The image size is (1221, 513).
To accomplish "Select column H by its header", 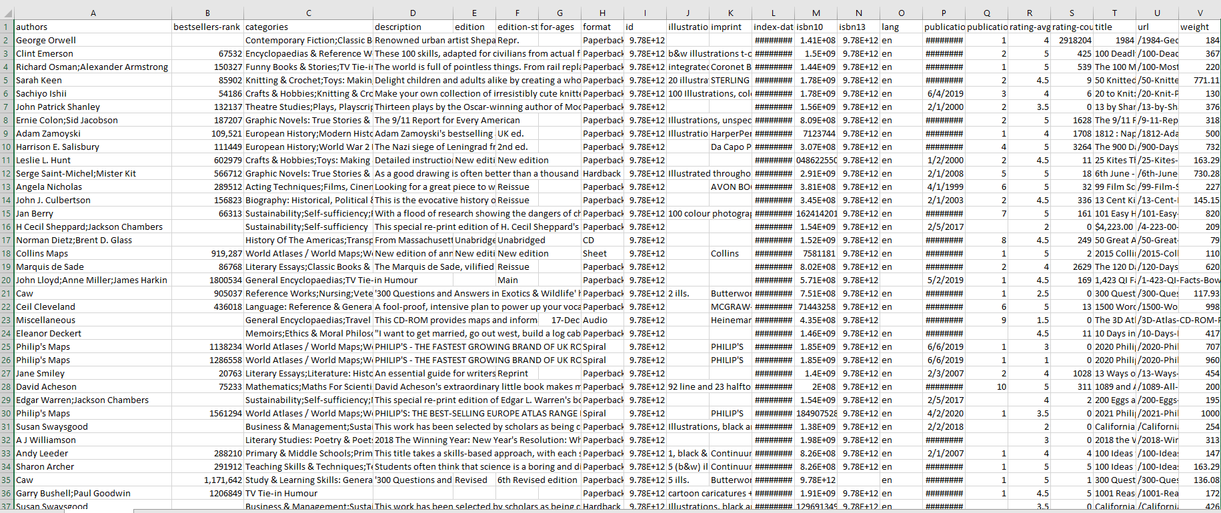I will (602, 13).
